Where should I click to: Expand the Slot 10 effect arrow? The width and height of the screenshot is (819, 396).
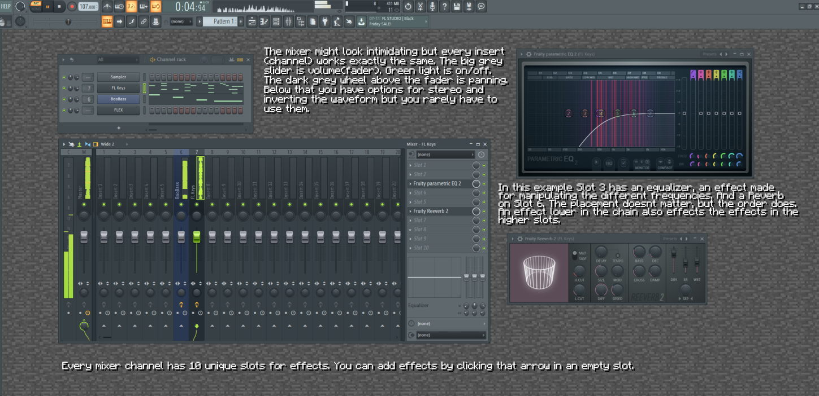coord(410,248)
